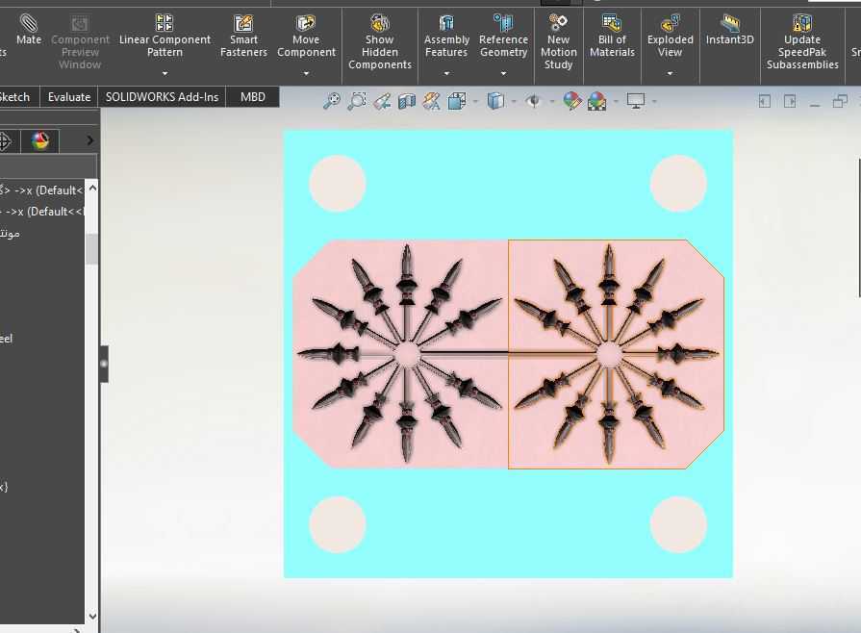861x633 pixels.
Task: Expand Display Style dropdown arrow
Action: point(514,102)
